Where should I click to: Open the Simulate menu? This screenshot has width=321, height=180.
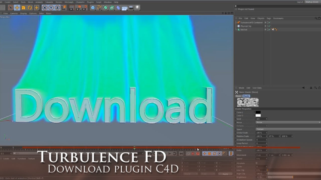(49, 2)
